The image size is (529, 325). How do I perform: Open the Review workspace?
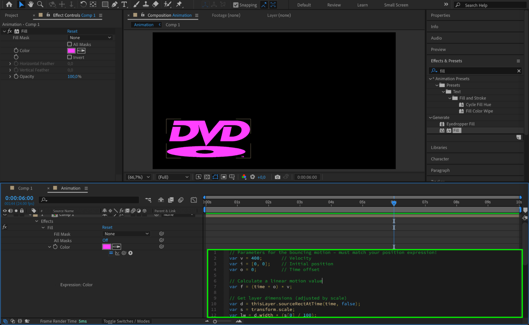(x=334, y=5)
